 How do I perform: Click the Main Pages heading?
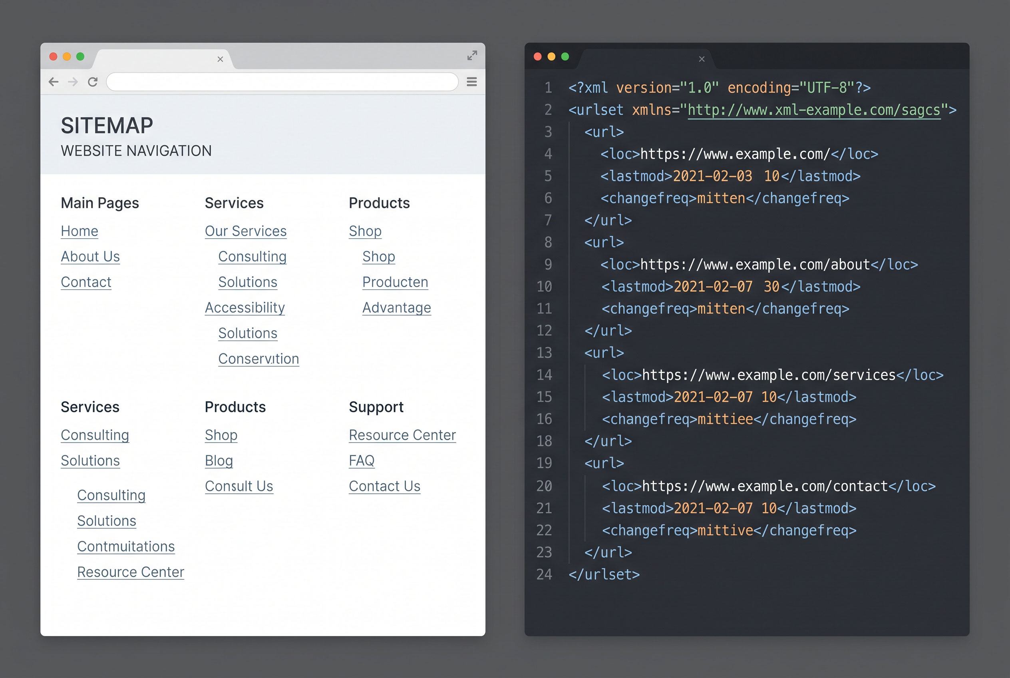pyautogui.click(x=100, y=203)
